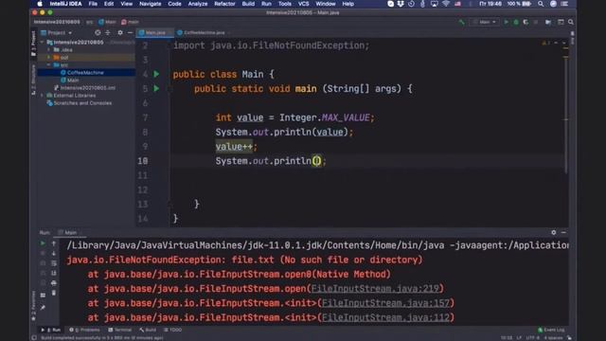Place cursor on line 10 println statement

(x=271, y=161)
